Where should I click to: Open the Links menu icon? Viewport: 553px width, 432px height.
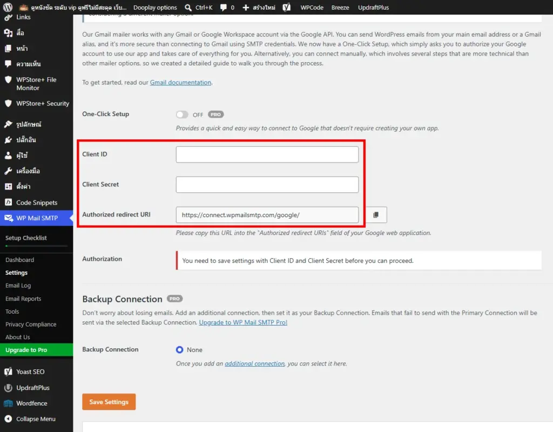8,17
